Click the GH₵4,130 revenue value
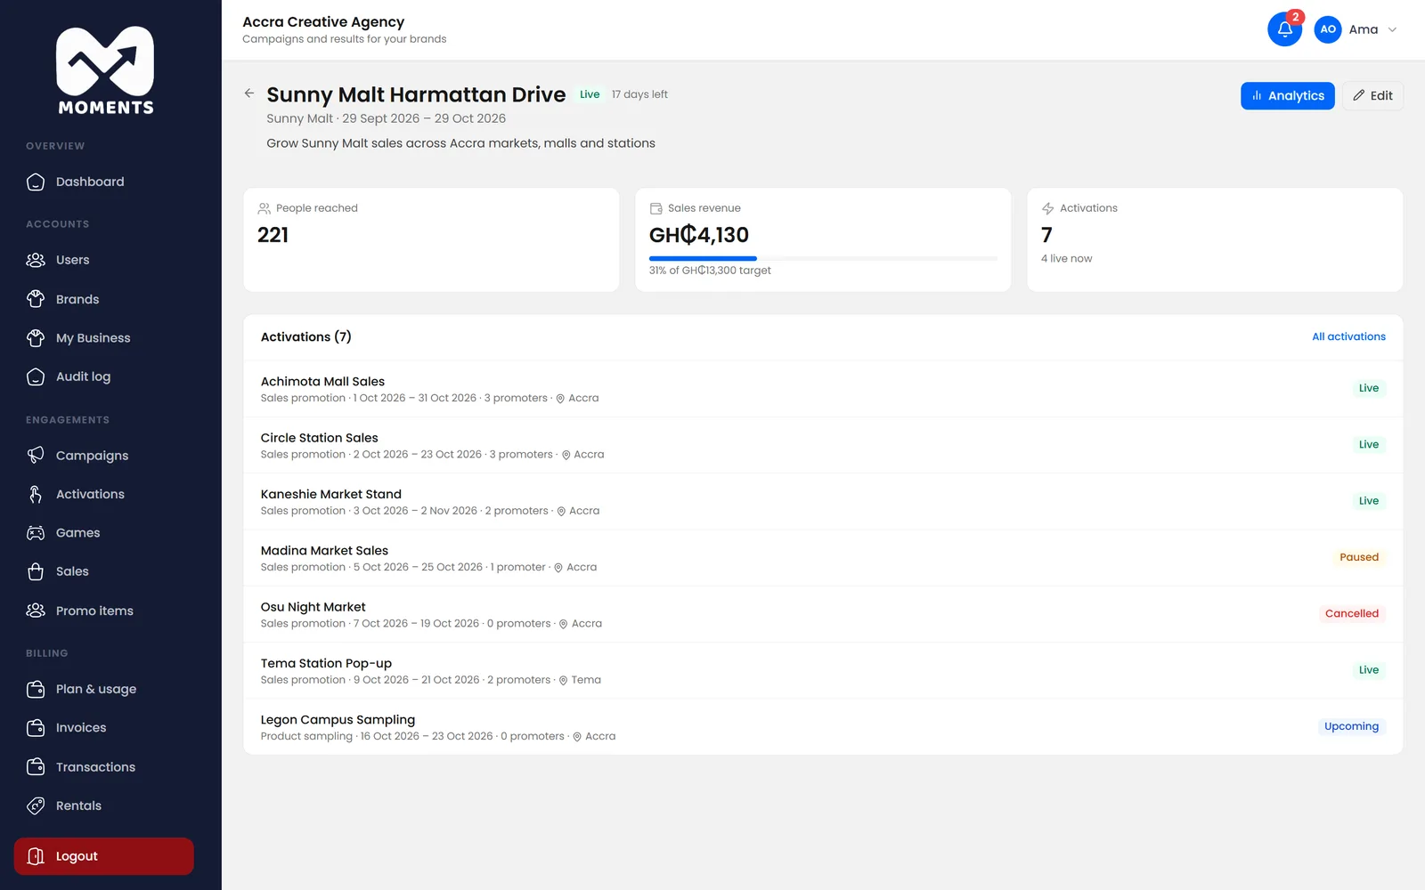 tap(699, 235)
